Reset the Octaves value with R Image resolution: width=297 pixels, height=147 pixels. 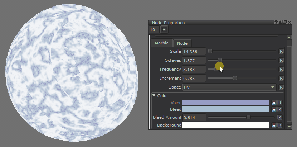[281, 60]
